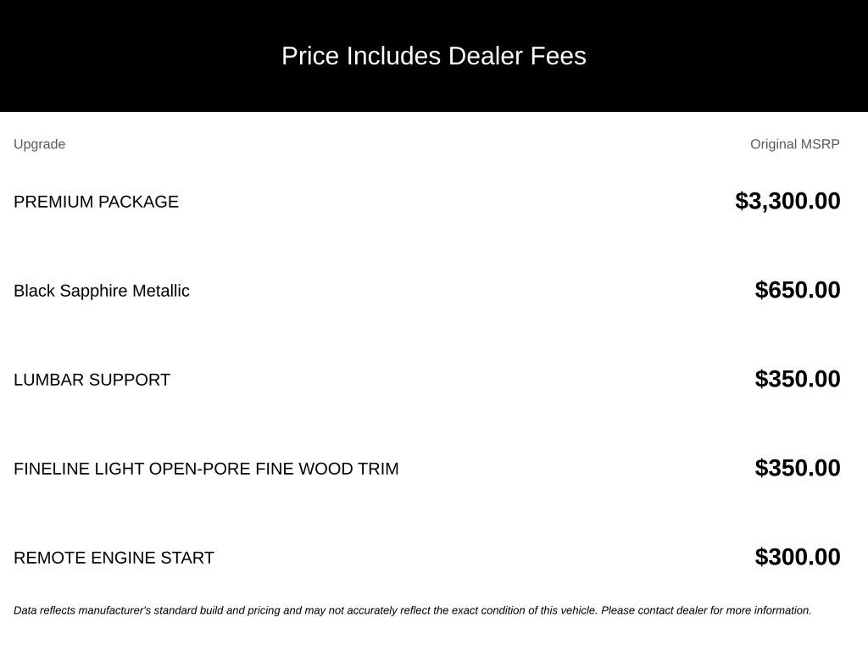
Task: Click the LUMBAR SUPPORT $350.00 price
Action: 797,379
